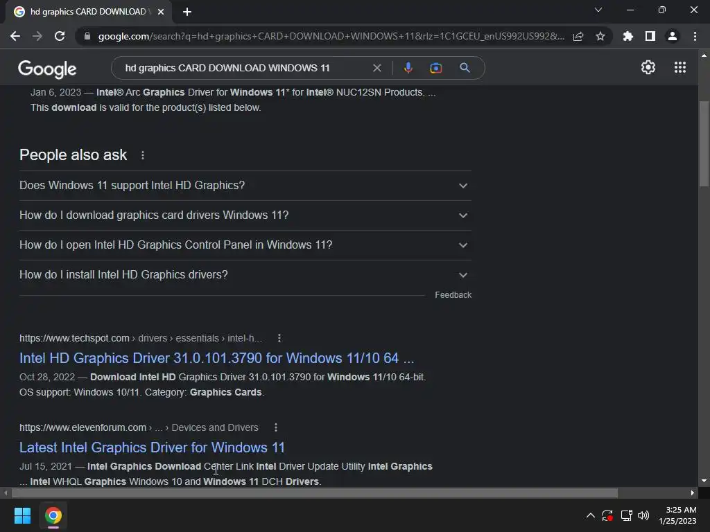This screenshot has height=532, width=710.
Task: Open network settings from tray icon
Action: coord(626,515)
